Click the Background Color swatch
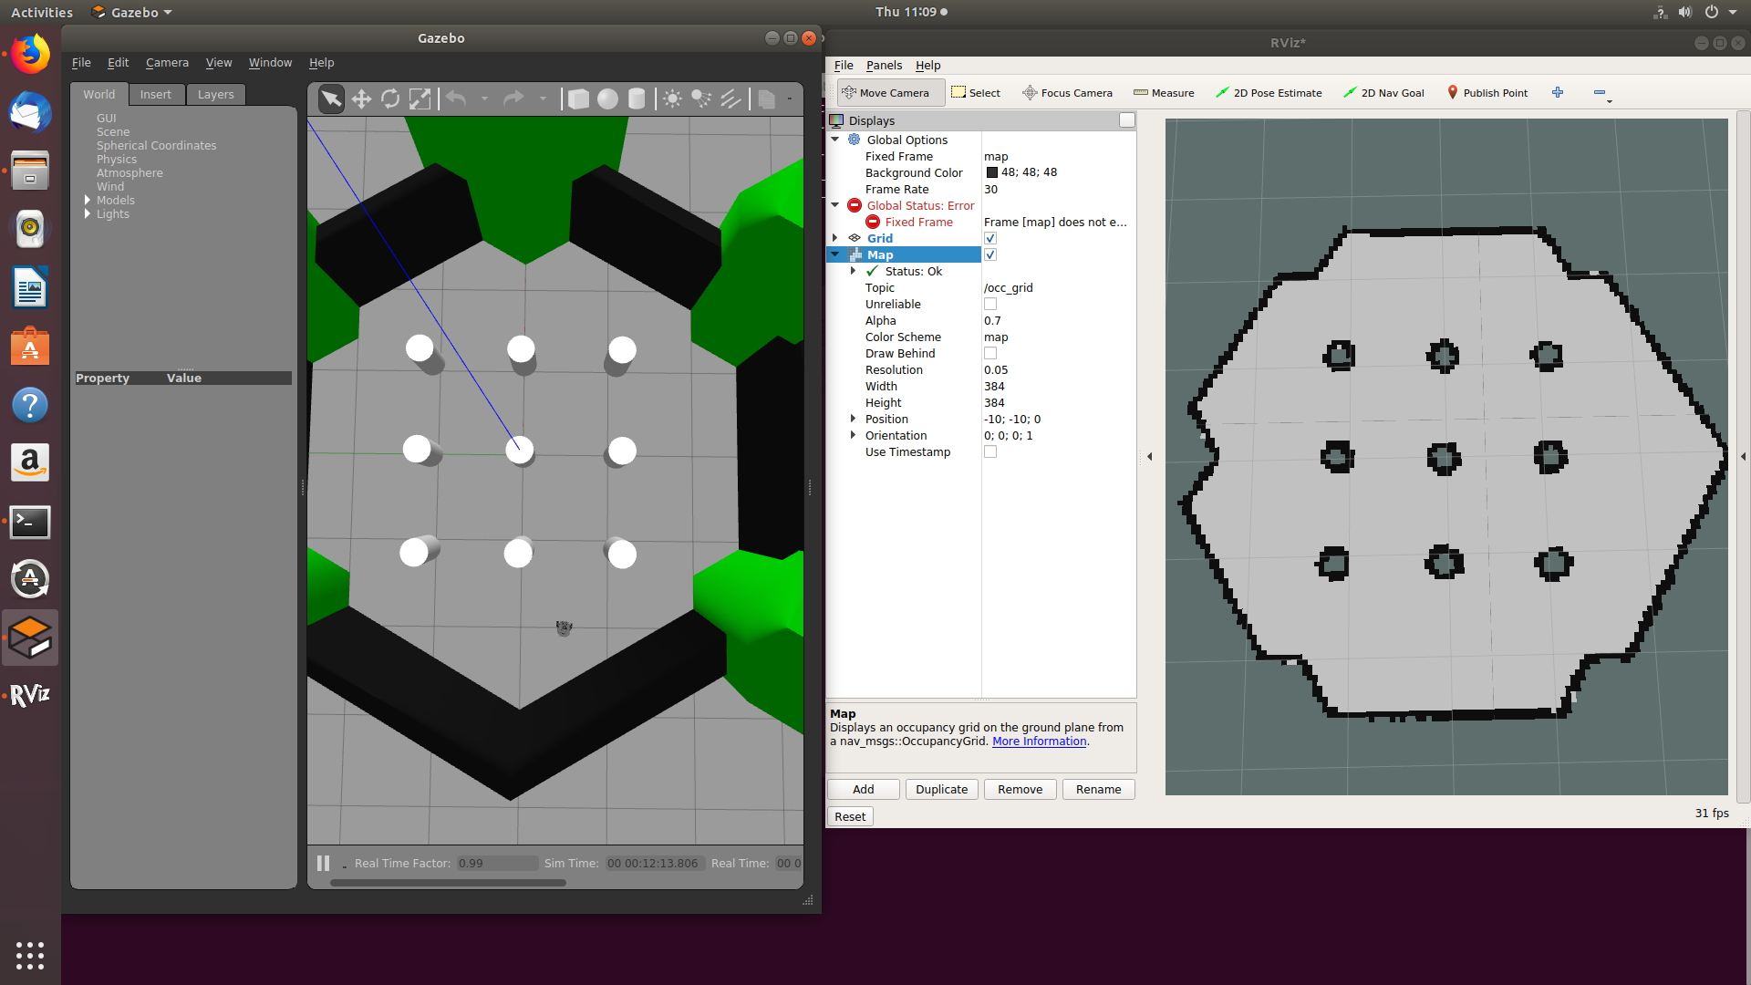 [991, 172]
